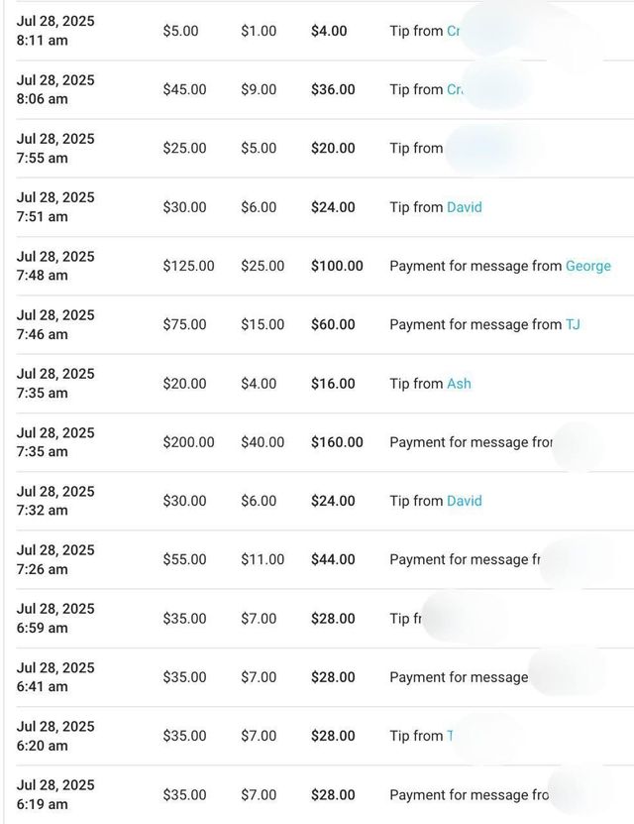Screen dimensions: 634x824
Task: Open David's link on 7:32 am row
Action: (465, 501)
